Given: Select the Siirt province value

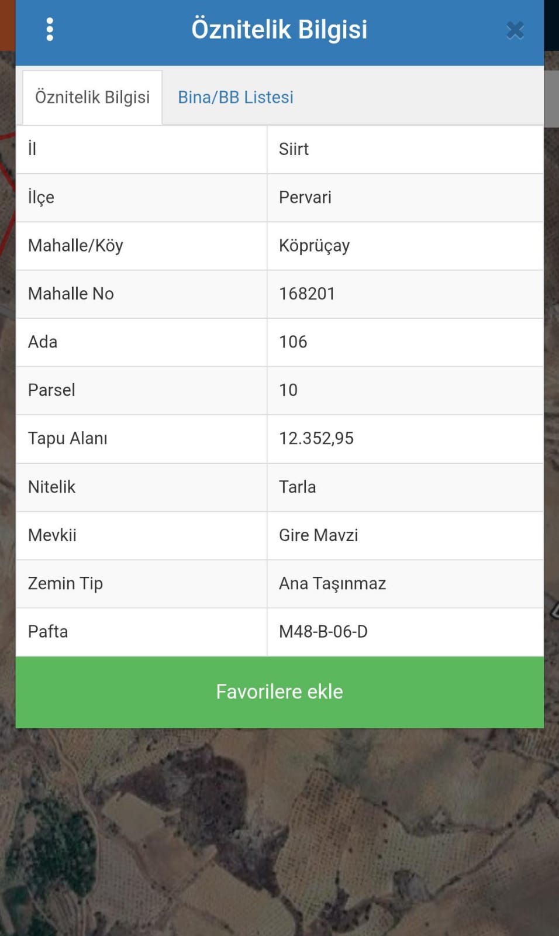Looking at the screenshot, I should pos(294,149).
